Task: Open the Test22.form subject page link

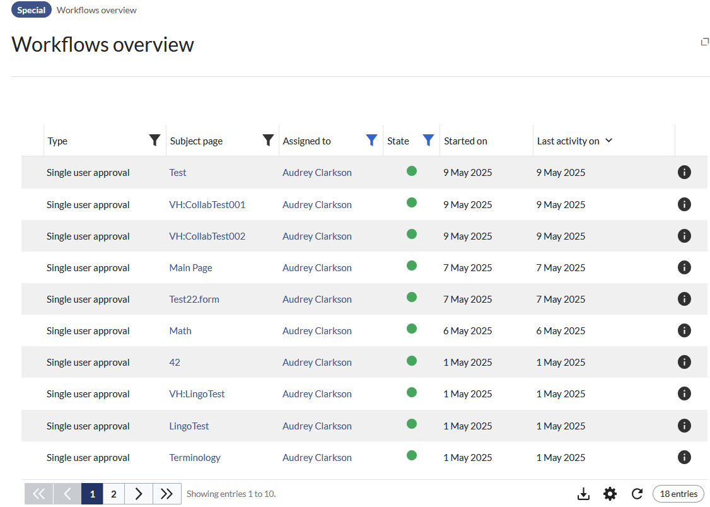Action: pyautogui.click(x=194, y=299)
